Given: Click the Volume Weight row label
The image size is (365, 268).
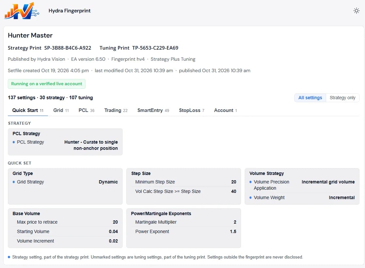Looking at the screenshot, I should (x=269, y=197).
